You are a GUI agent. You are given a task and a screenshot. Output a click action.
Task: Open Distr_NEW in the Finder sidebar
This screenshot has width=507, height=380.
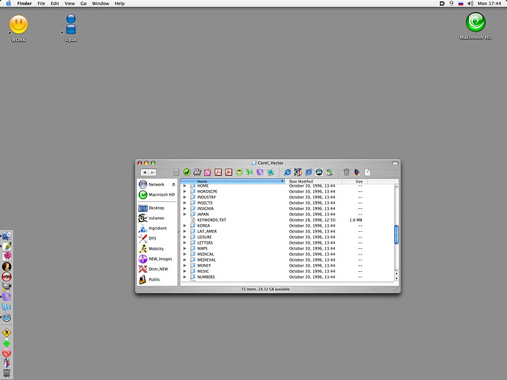[153, 269]
